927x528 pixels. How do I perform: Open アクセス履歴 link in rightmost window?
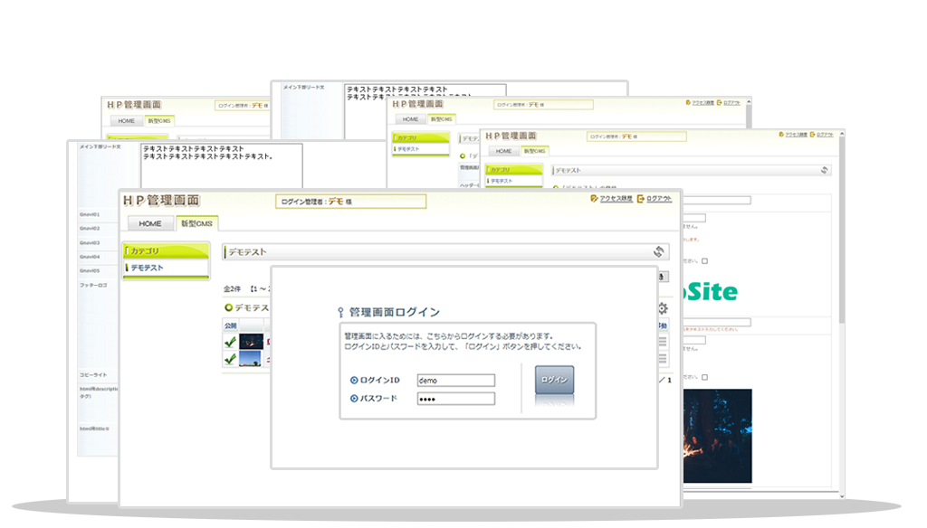click(797, 135)
